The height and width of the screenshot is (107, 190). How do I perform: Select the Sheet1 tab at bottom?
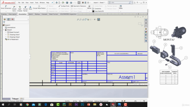15,99
